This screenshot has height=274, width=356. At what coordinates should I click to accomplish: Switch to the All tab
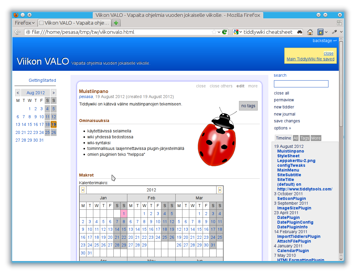coord(296,138)
